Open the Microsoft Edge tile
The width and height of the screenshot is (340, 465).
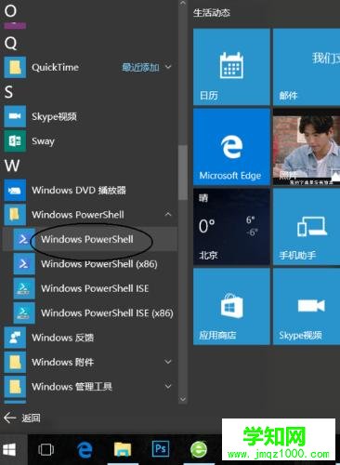click(231, 147)
